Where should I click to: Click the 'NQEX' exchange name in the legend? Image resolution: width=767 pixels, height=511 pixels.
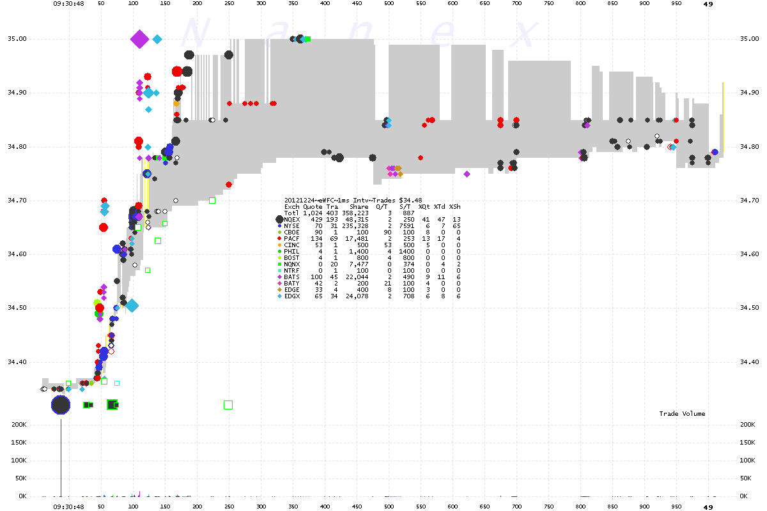[x=292, y=220]
